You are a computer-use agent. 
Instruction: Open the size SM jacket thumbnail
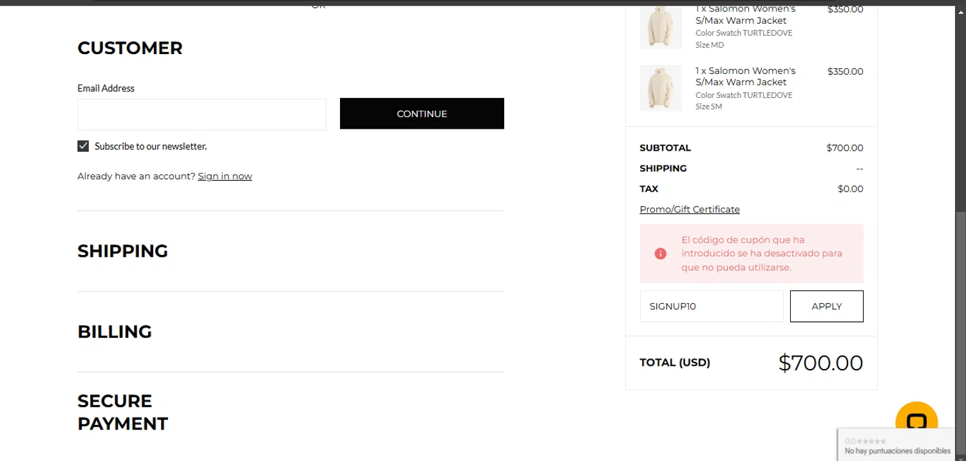pos(661,88)
